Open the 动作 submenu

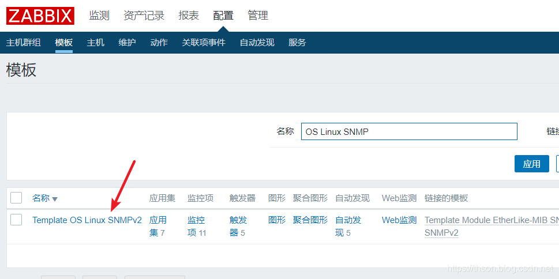pos(159,43)
